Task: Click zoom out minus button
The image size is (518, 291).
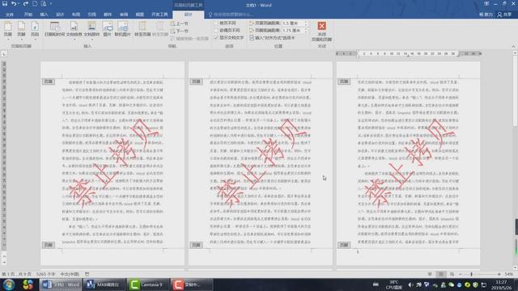Action: tap(461, 274)
